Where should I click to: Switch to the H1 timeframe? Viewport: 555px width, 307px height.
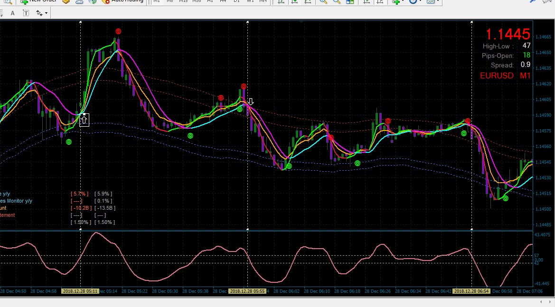pyautogui.click(x=210, y=1)
